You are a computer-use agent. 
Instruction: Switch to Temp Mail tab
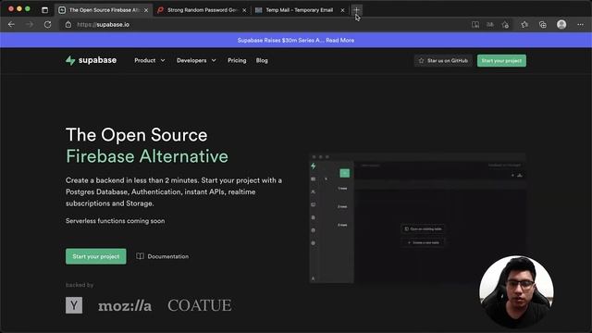(x=300, y=10)
